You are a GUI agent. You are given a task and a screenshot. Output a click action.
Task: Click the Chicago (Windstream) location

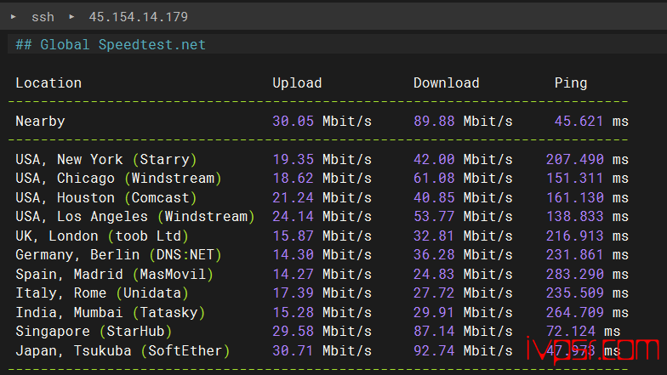(x=118, y=178)
